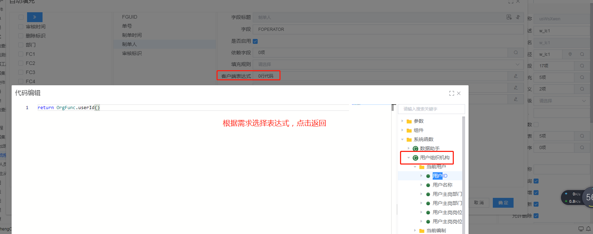Close the 代码编辑 dialog
This screenshot has height=234, width=593.
pyautogui.click(x=459, y=93)
